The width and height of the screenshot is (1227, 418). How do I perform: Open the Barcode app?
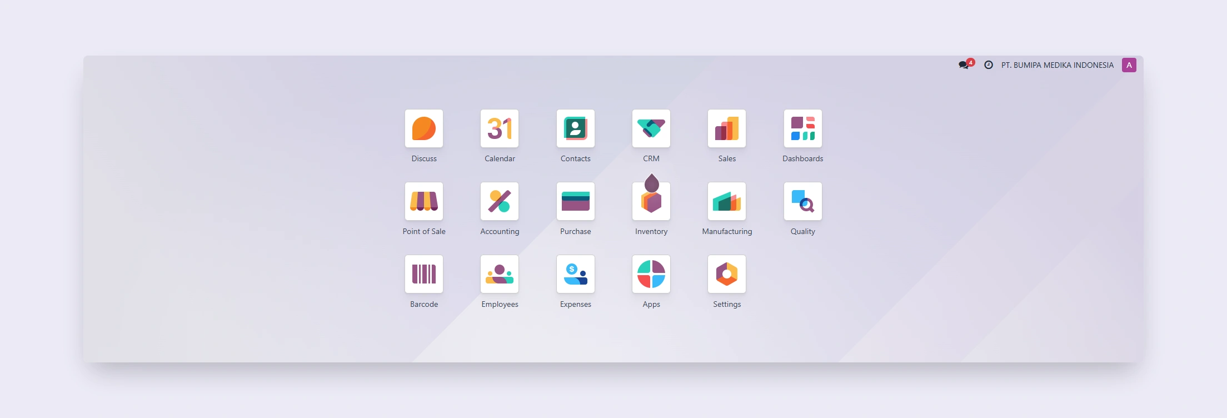point(424,274)
